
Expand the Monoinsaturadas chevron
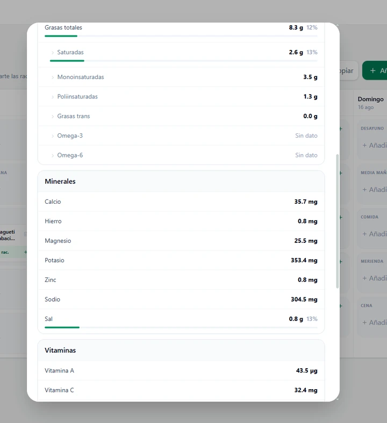click(53, 77)
